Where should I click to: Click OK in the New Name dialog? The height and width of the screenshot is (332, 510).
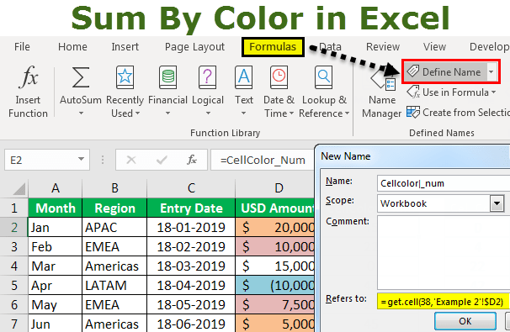click(465, 321)
